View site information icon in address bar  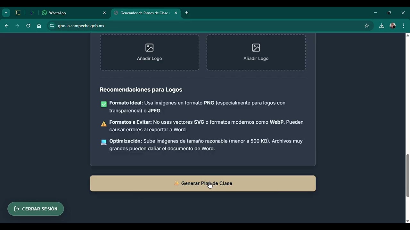click(52, 26)
